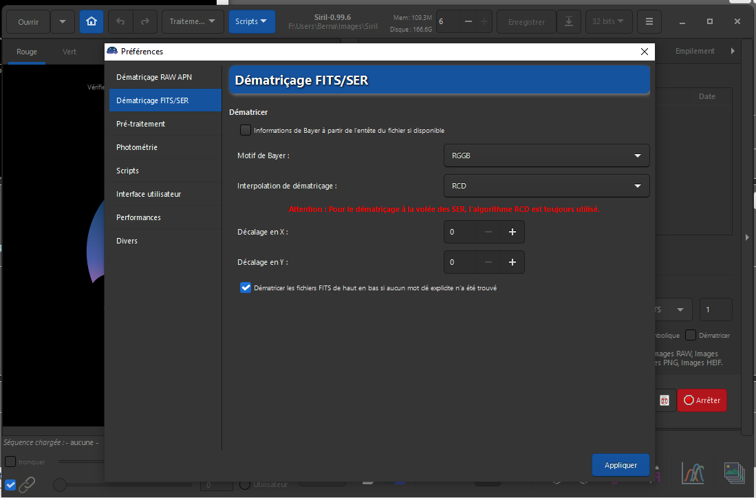Open the hamburger main menu
This screenshot has height=498, width=756.
tap(649, 22)
